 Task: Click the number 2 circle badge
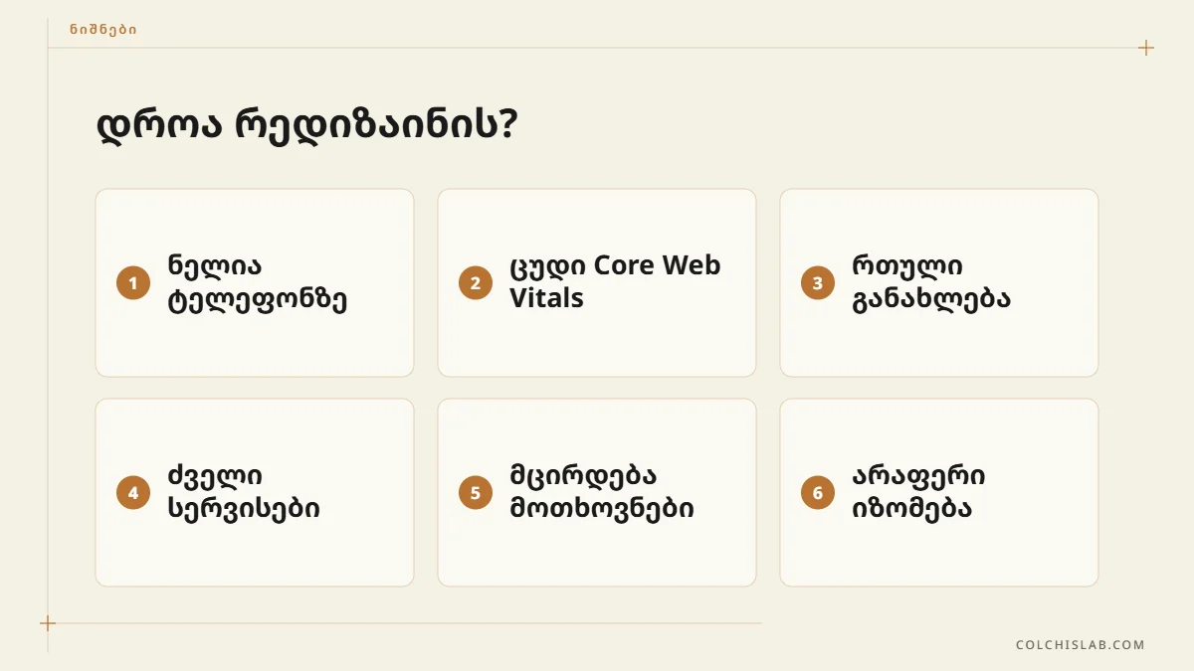coord(476,283)
